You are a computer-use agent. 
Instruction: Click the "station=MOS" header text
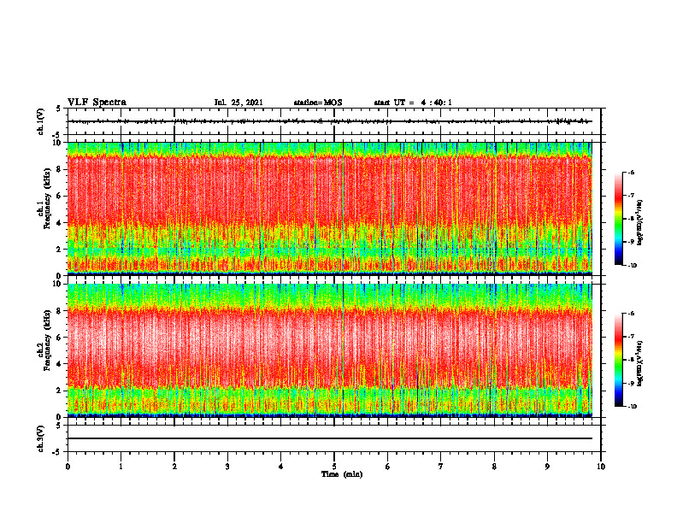tap(318, 103)
